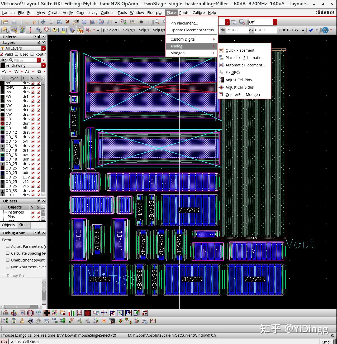Image resolution: width=337 pixels, height=344 pixels.
Task: Click the red X Delete icon
Action: 68,22
